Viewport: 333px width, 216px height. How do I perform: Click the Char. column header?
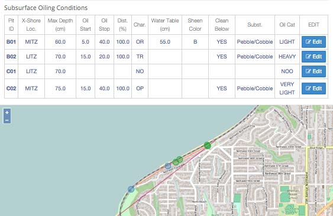(140, 25)
